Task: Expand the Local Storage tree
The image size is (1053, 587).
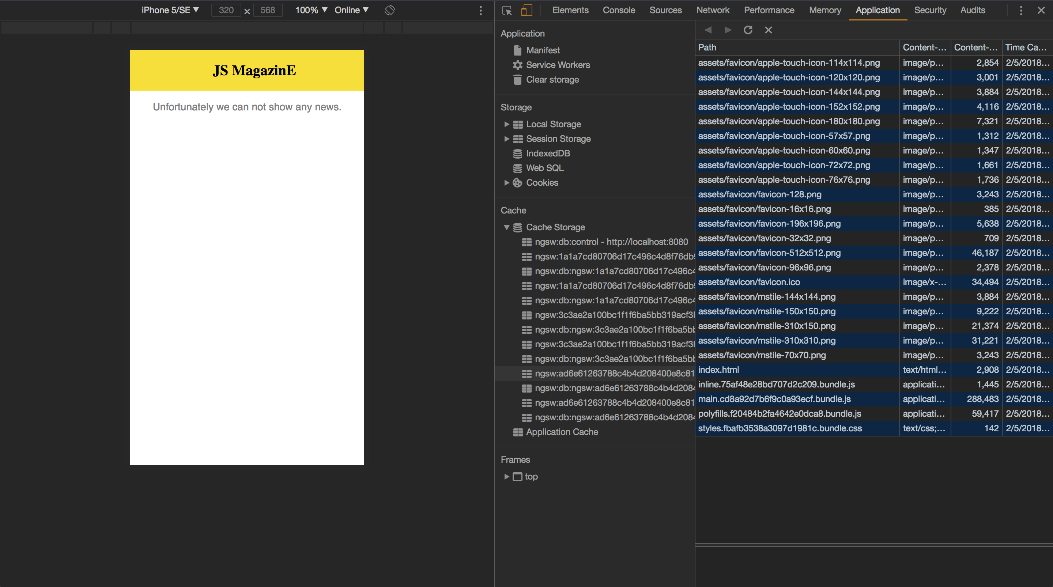Action: click(506, 124)
